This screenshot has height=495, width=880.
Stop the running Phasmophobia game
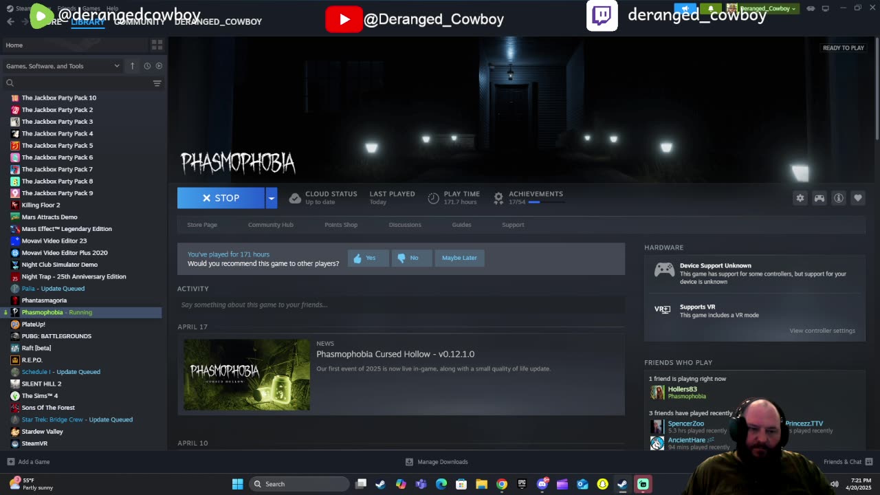[x=221, y=198]
